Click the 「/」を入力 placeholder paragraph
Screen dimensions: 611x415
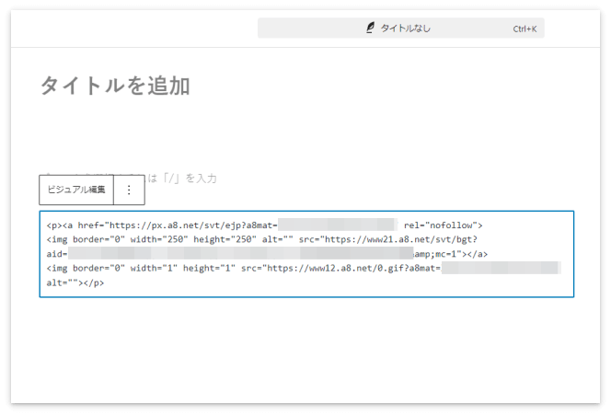click(181, 179)
